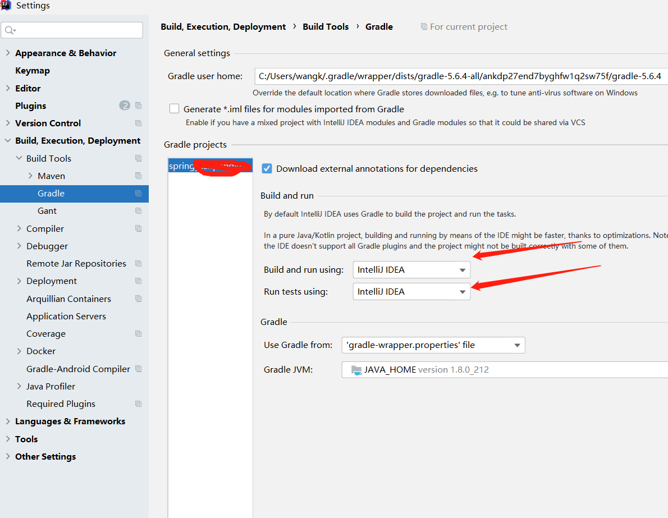Expand the Tools section
The height and width of the screenshot is (518, 668).
pos(8,439)
